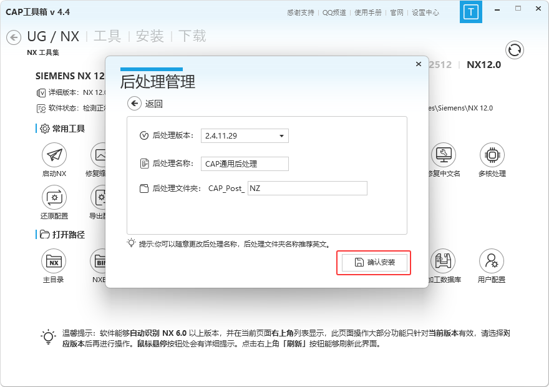Screen dimensions: 549x387
Task: Click the 后处理名称 text field
Action: (x=245, y=164)
